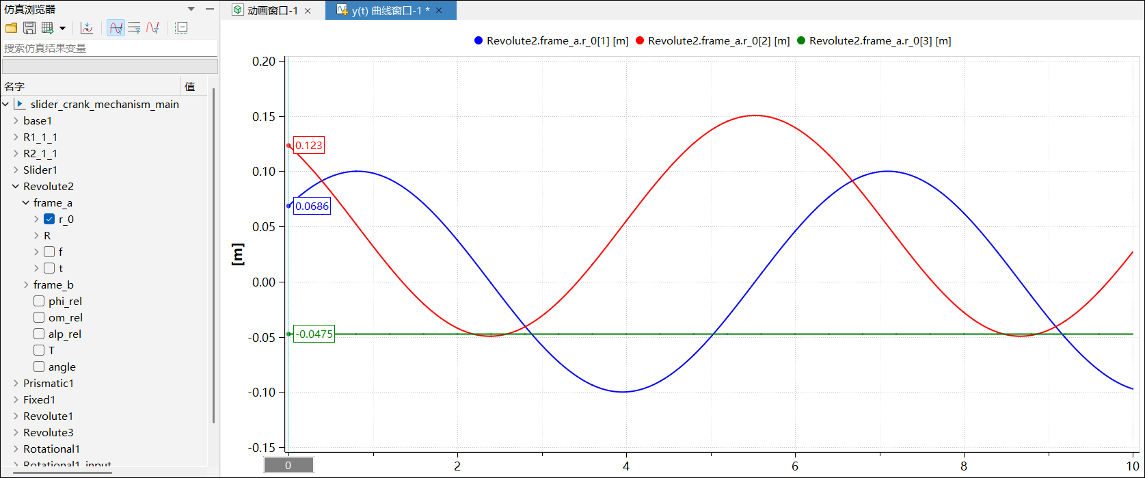Click the export table grid icon
1145x478 pixels.
[x=47, y=28]
